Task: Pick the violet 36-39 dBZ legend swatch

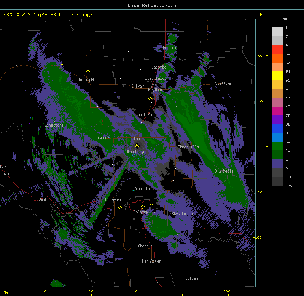Action: [277, 120]
